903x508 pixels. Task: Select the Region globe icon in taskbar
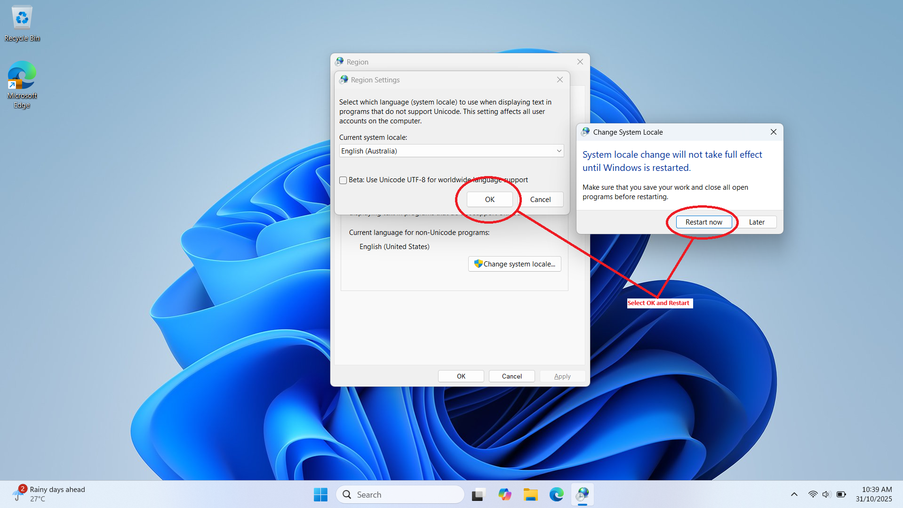583,494
